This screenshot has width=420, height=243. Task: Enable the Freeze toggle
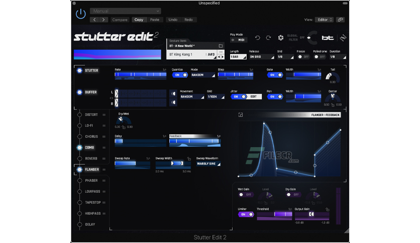303,57
